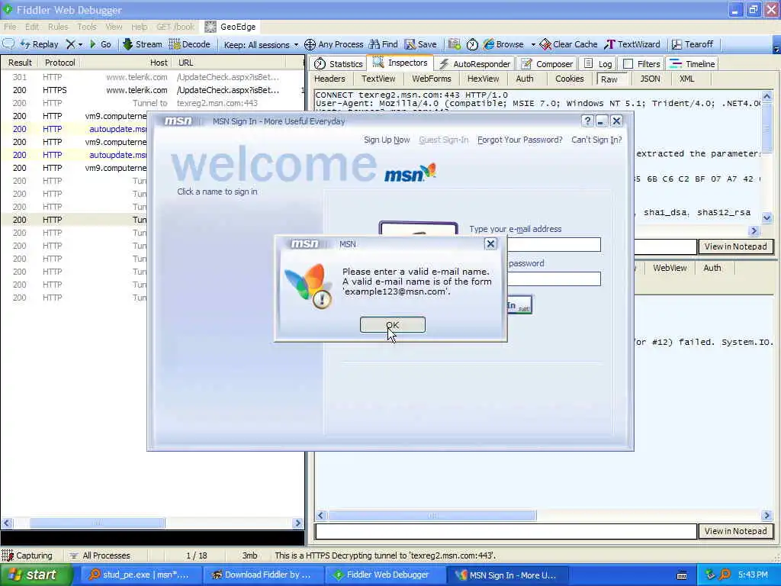
Task: Open the AutoResponder tab
Action: [x=474, y=64]
